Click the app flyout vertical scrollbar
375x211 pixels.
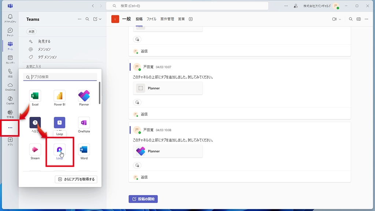tap(100, 93)
